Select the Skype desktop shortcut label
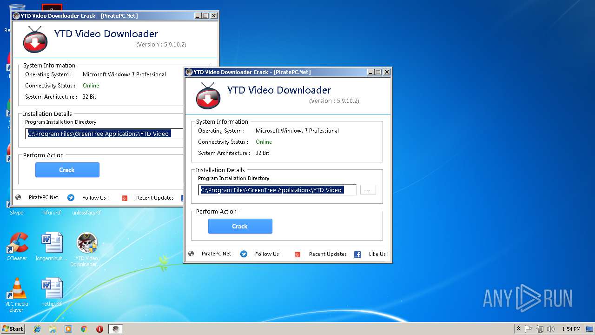This screenshot has width=595, height=335. pyautogui.click(x=17, y=213)
